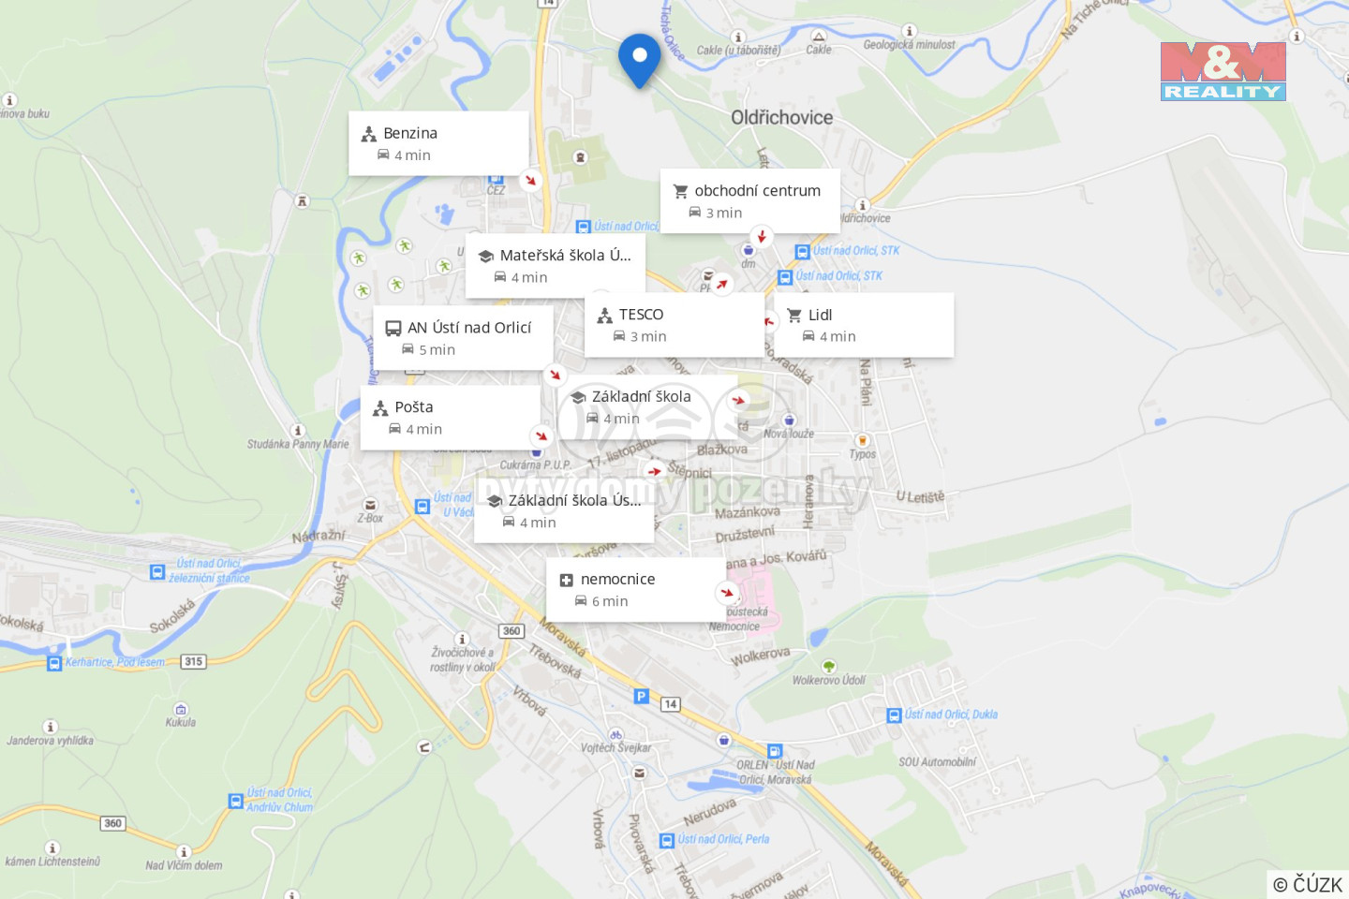Click the ČÚZK copyright link

[x=1308, y=884]
